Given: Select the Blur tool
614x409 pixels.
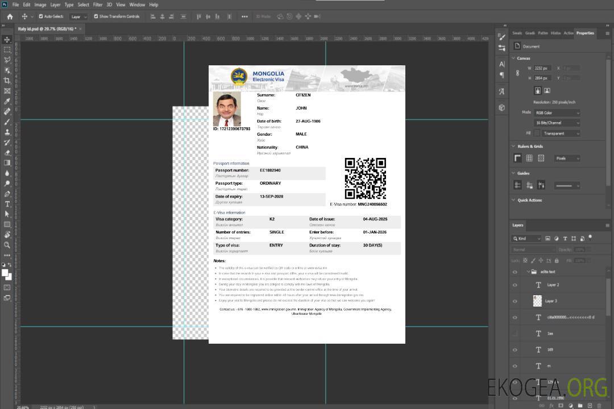Looking at the screenshot, I should click(x=7, y=173).
